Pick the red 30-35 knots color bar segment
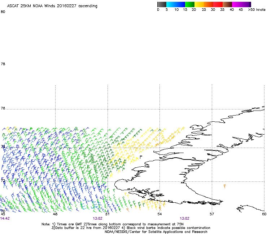Screen dimensions: 267x234 [x=218, y=4]
